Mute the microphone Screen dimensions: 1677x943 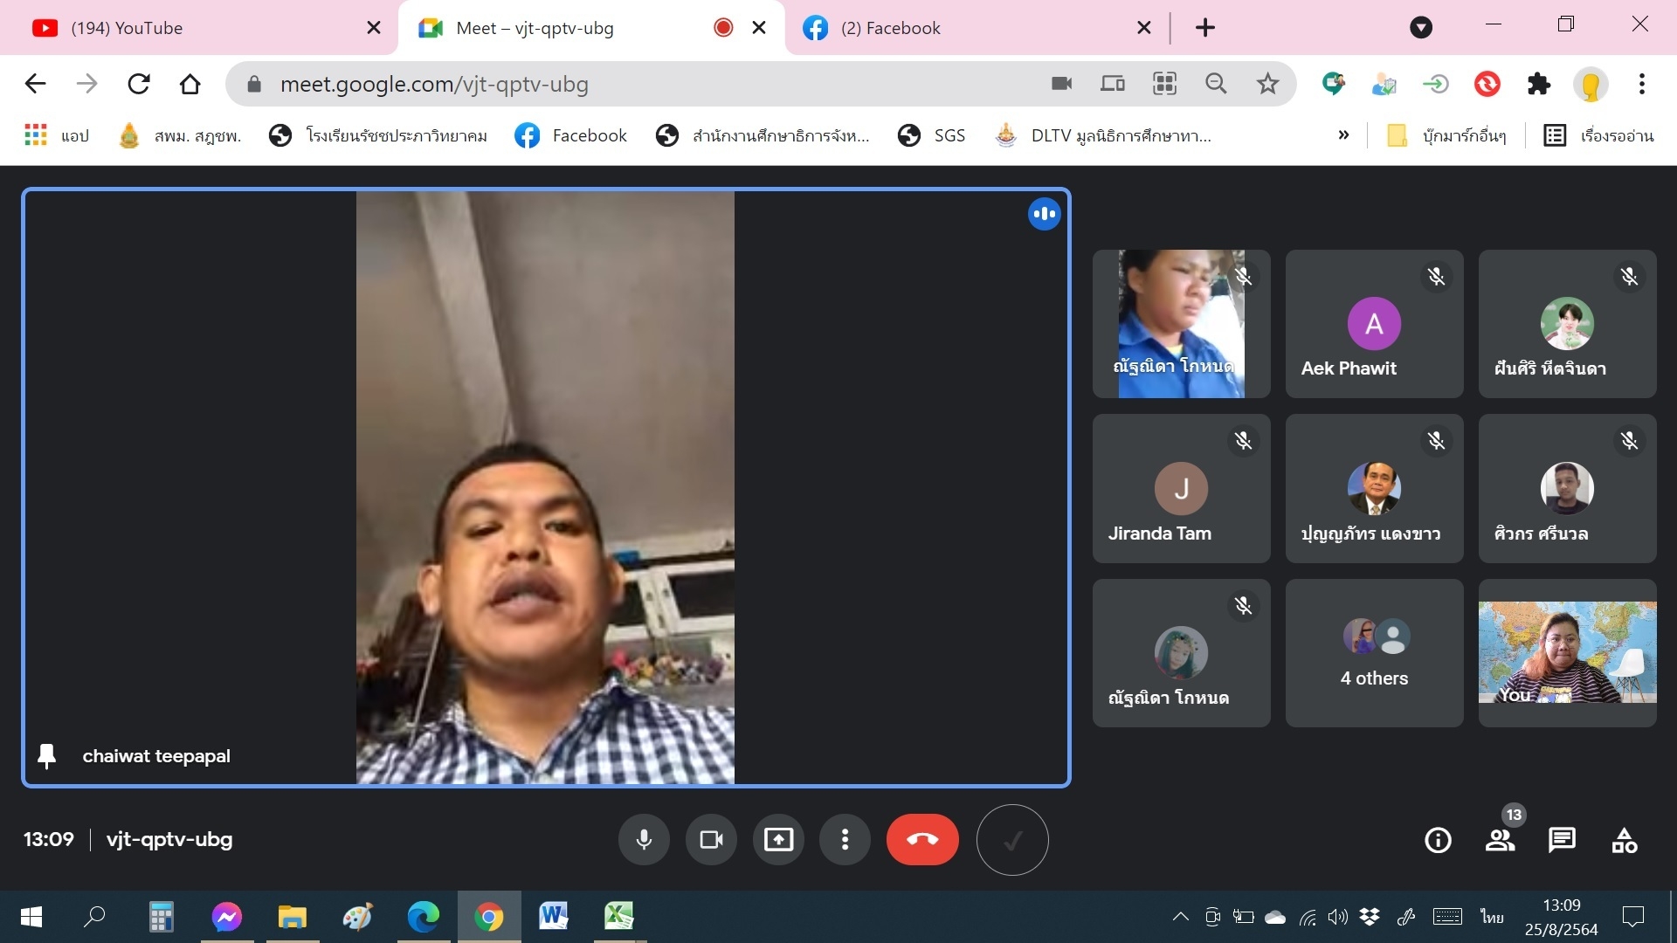(x=644, y=840)
